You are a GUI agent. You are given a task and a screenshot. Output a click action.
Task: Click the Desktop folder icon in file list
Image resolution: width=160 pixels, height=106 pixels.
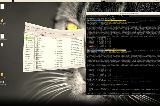tap(37, 50)
